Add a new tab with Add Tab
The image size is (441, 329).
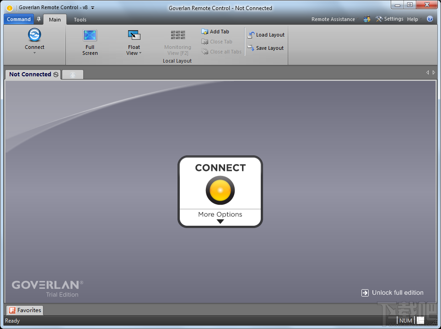pos(215,32)
